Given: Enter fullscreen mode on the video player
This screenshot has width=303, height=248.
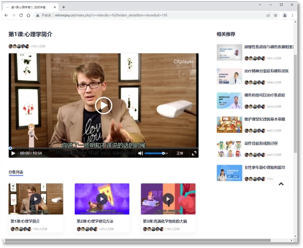Looking at the screenshot, I should (x=194, y=153).
